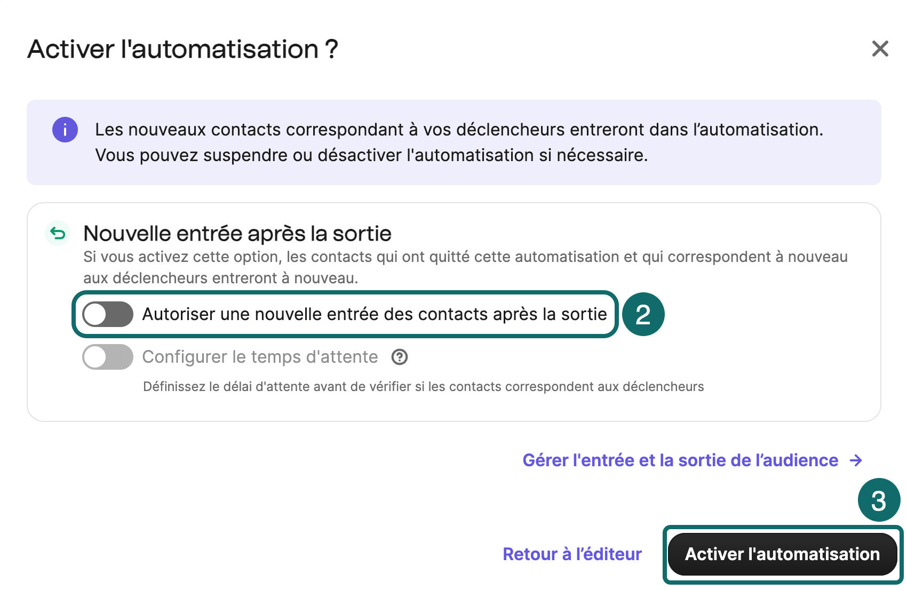Click the dialog title 'Activer l'automatisation ?'
This screenshot has height=590, width=907.
click(182, 49)
